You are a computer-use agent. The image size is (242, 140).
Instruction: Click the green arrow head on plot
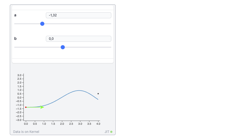pos(42,107)
